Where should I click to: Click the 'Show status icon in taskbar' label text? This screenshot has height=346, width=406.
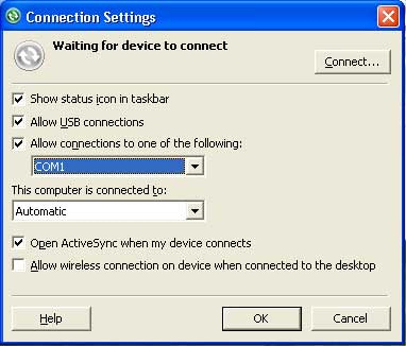[100, 99]
